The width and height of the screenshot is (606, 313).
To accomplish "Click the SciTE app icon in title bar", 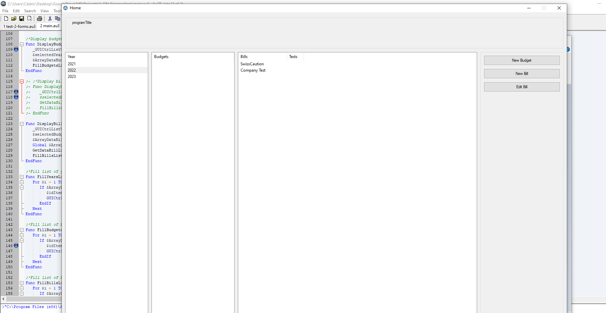I will click(4, 4).
